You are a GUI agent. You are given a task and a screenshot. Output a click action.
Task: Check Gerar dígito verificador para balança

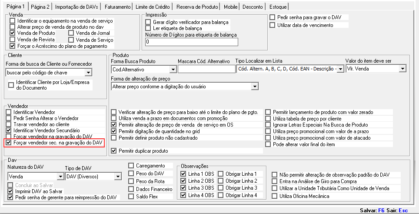[x=148, y=22]
